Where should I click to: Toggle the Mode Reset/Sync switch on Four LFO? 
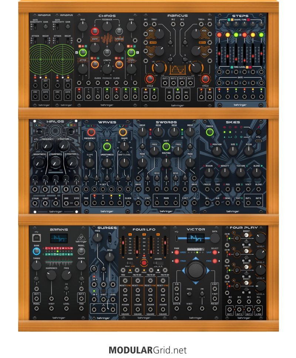pos(130,263)
